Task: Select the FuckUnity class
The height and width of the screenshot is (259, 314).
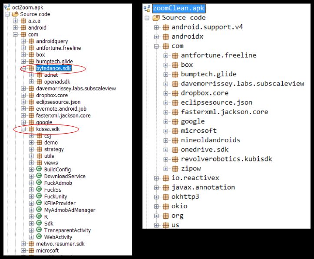Action: pos(56,197)
